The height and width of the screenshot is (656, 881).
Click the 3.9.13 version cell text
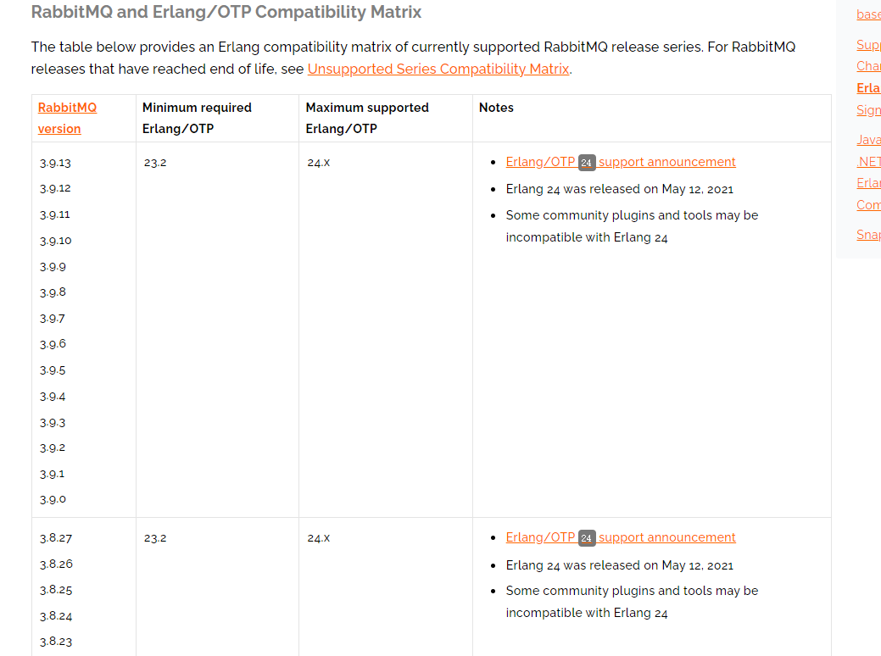click(x=55, y=163)
